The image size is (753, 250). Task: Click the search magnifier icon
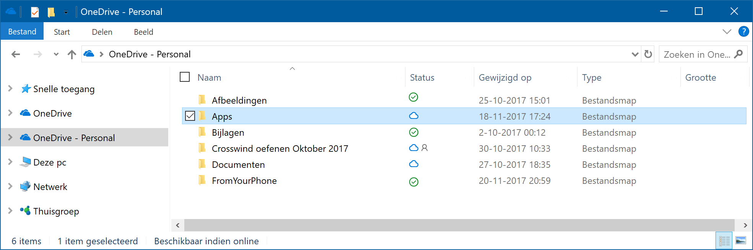738,54
